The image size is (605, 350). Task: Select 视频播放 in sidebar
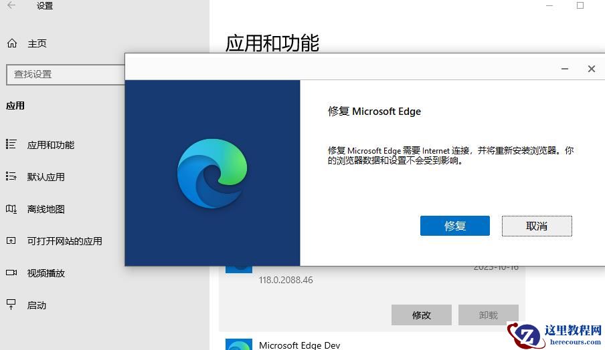46,273
